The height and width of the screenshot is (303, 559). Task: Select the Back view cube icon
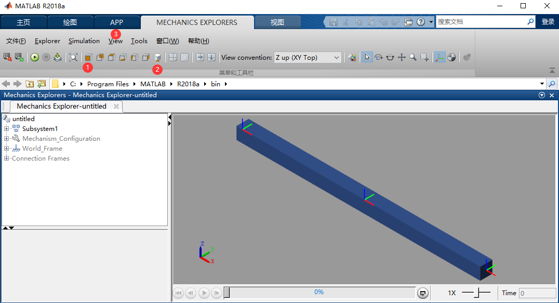click(100, 57)
